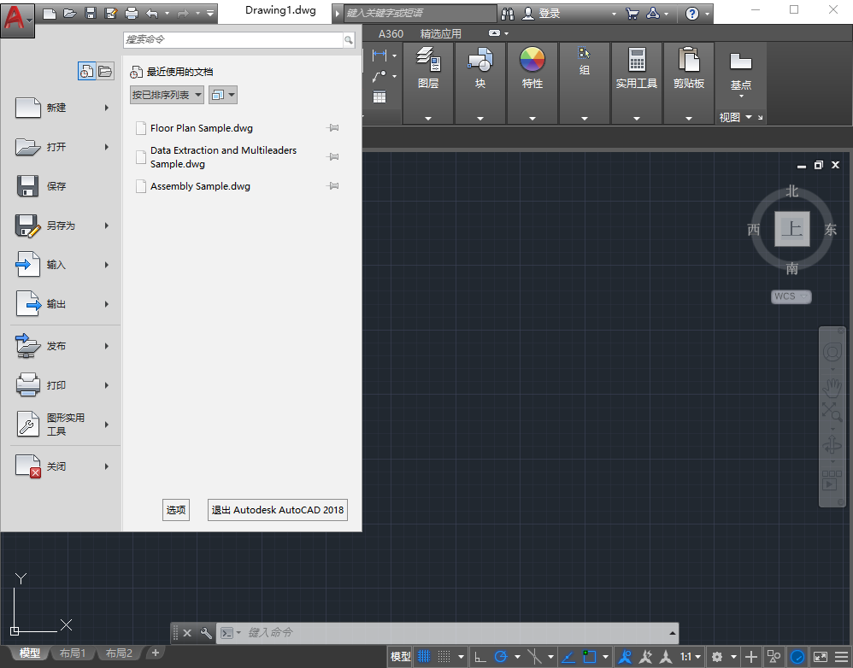
Task: Click the 选项 (Options) button
Action: [x=176, y=510]
